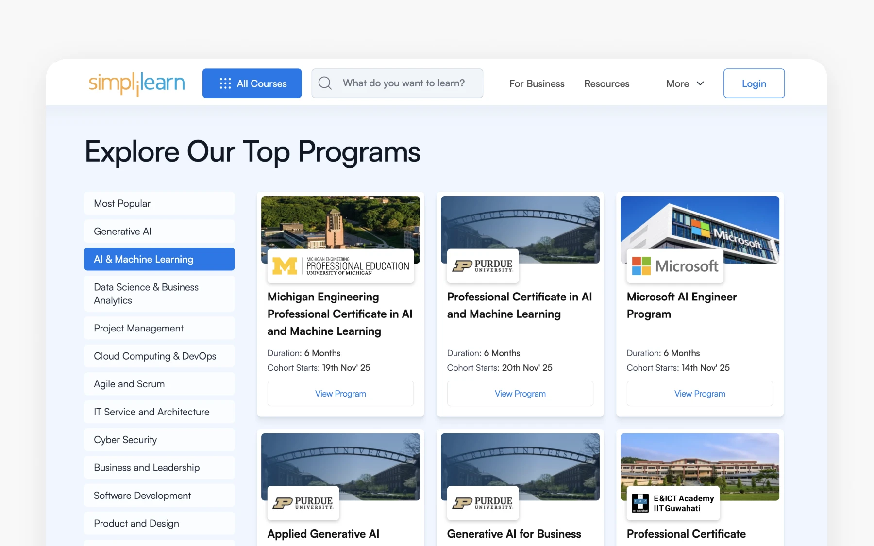Image resolution: width=874 pixels, height=546 pixels.
Task: Click the grid dots icon in All Courses
Action: tap(225, 83)
